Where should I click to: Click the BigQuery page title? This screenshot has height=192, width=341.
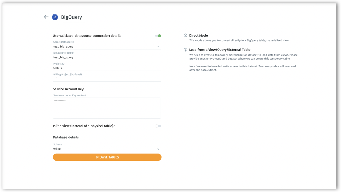(71, 17)
